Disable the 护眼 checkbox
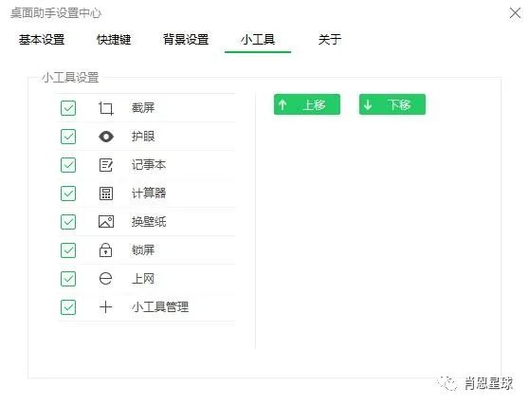The image size is (529, 406). click(68, 137)
